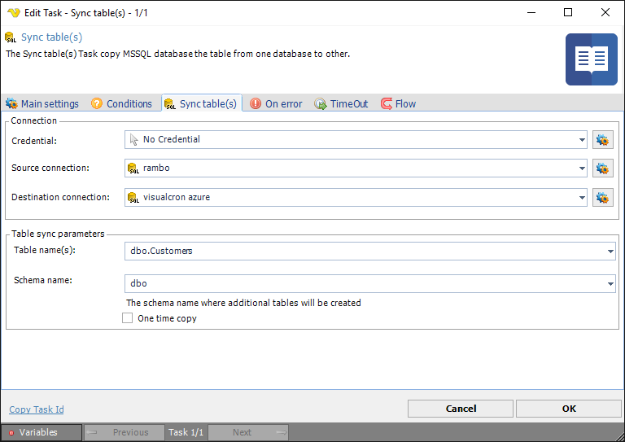Click the VisualCron logo in title bar
This screenshot has width=625, height=442.
click(x=13, y=13)
